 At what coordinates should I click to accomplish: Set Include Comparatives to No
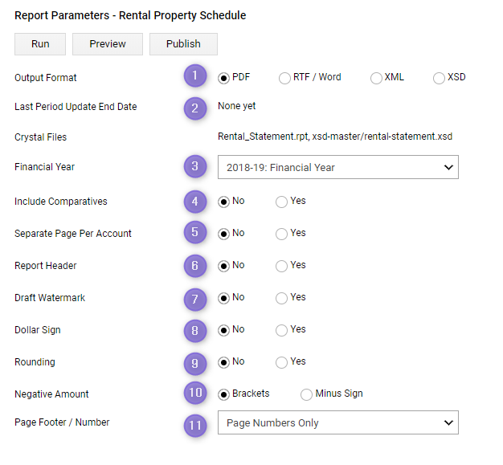coord(223,202)
